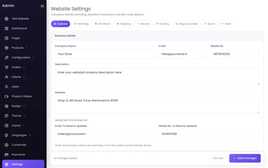Click the Clients people icon
Viewport: 268px width, 168px height.
6,77
